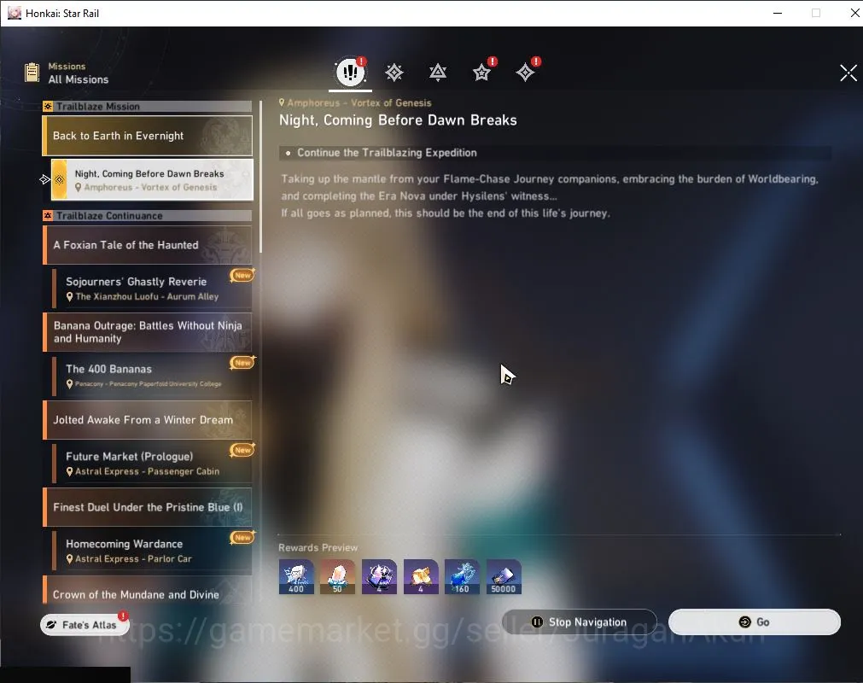Click the mission list scrollbar

coord(260,178)
